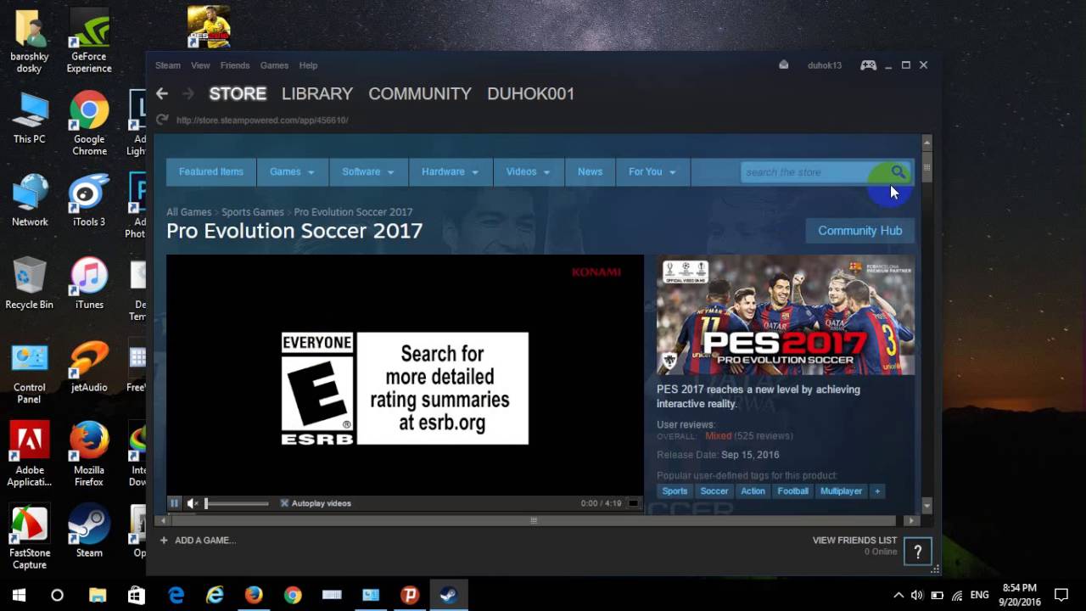Open the View menu
The width and height of the screenshot is (1086, 611).
click(200, 65)
